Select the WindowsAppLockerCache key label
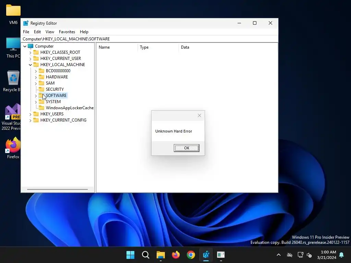351x263 pixels. click(x=70, y=108)
